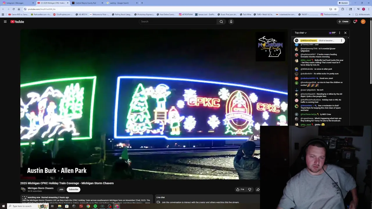Open the All Bookmarks folder
This screenshot has height=209, width=372.
tap(363, 15)
